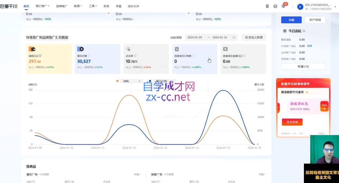Open the 明细 link beside 标准推广消耗

point(309,46)
